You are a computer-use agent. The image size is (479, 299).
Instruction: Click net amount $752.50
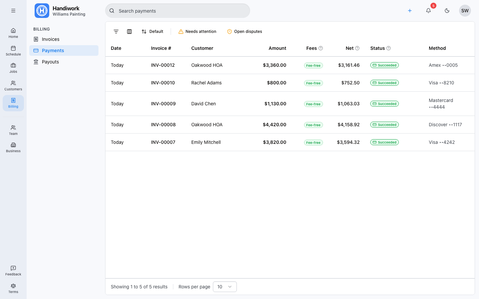point(350,83)
